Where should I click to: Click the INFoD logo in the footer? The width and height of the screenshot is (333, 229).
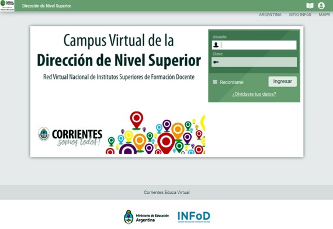tap(194, 217)
